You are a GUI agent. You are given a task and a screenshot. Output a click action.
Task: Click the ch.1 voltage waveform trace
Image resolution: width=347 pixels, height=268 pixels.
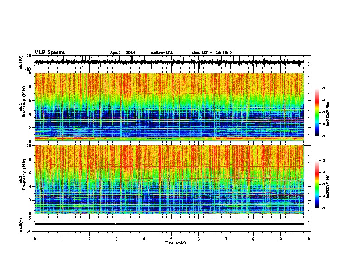[169, 62]
